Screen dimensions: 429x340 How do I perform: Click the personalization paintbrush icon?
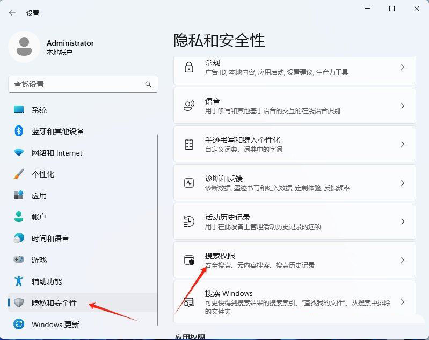pyautogui.click(x=19, y=174)
